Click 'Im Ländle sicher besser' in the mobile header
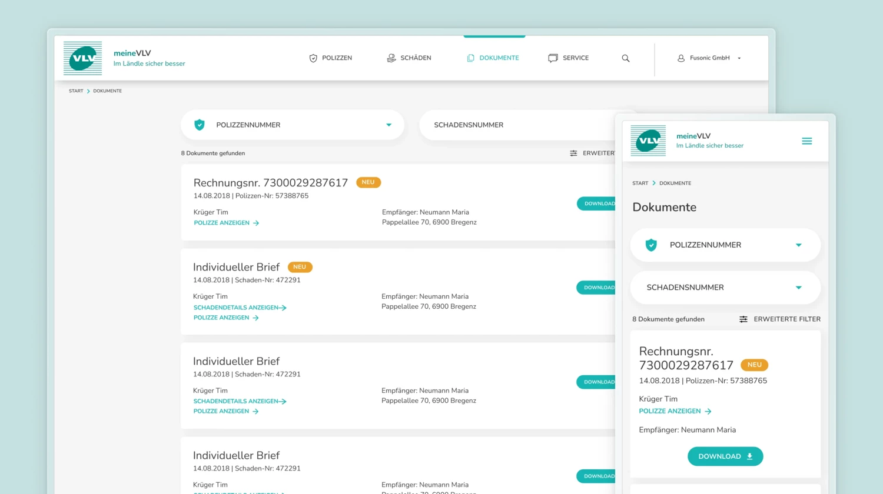This screenshot has width=883, height=494. click(x=710, y=146)
